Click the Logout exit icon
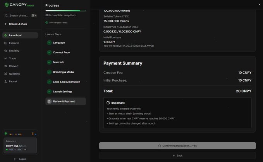Viewport: 263px width, 162px height. (x=15, y=159)
